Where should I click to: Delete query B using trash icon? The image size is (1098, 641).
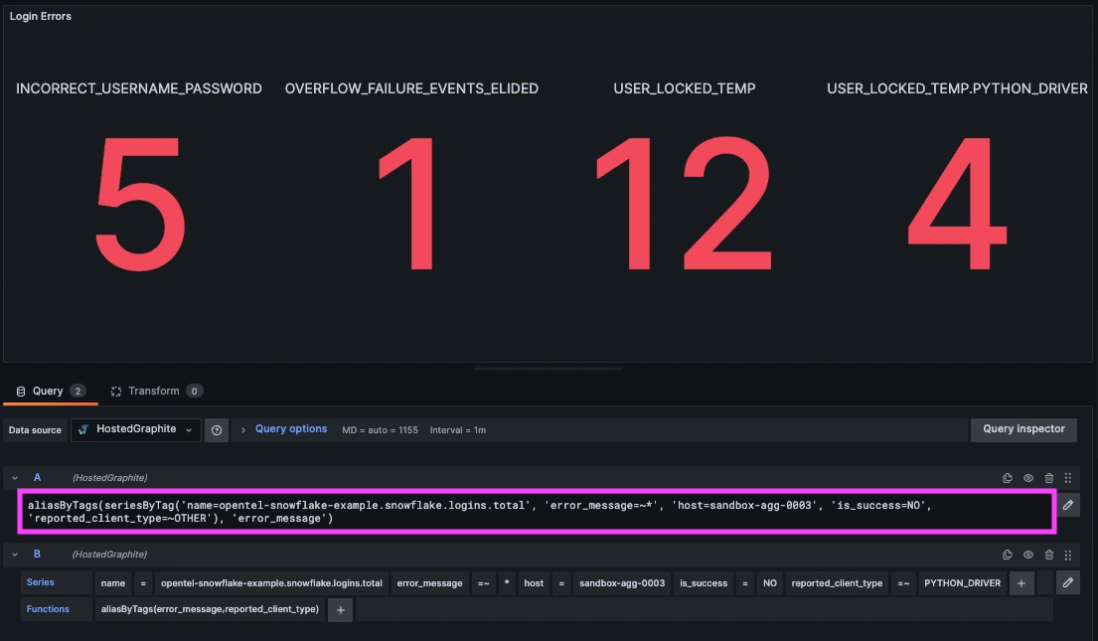pos(1049,555)
